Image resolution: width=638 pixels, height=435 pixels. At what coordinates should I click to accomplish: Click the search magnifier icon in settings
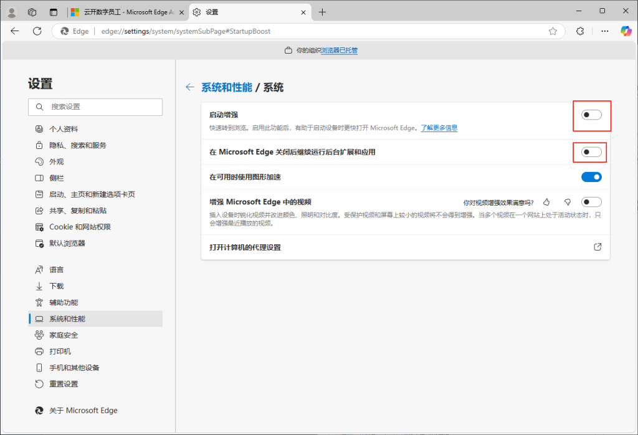39,107
